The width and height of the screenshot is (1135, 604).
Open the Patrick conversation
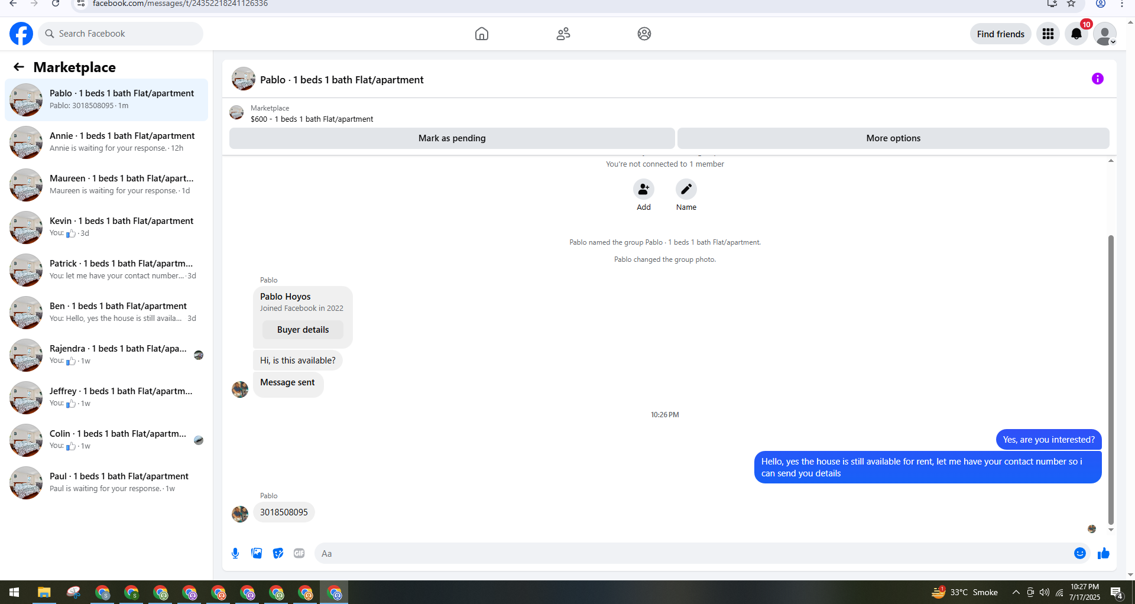[x=106, y=270]
